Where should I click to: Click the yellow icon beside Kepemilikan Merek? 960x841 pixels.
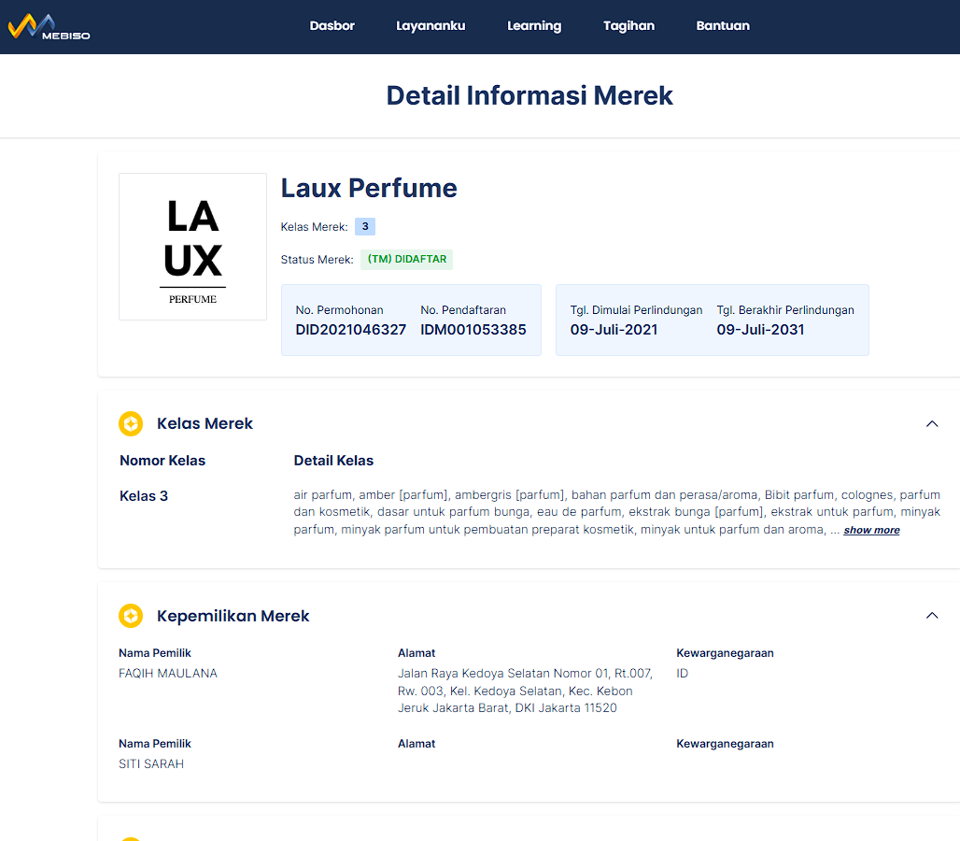131,616
